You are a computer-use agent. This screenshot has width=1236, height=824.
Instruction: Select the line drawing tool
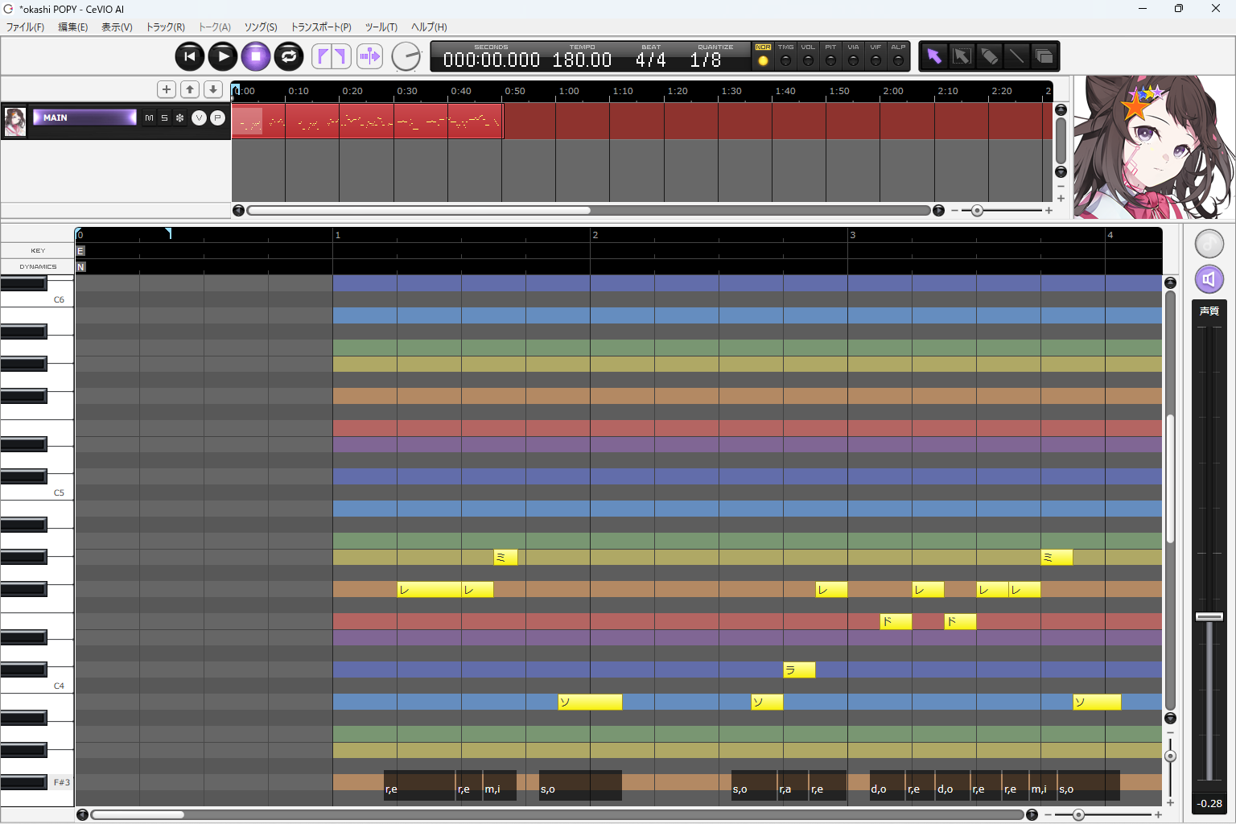1016,56
